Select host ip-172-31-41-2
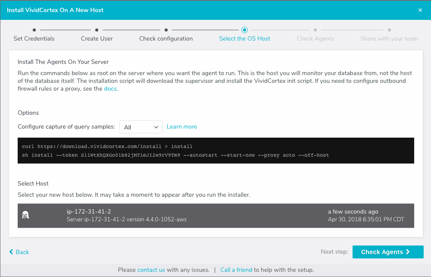Viewport: 431px width, 277px height. point(216,216)
